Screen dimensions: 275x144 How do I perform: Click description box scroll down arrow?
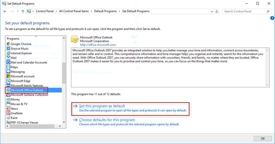pyautogui.click(x=267, y=85)
